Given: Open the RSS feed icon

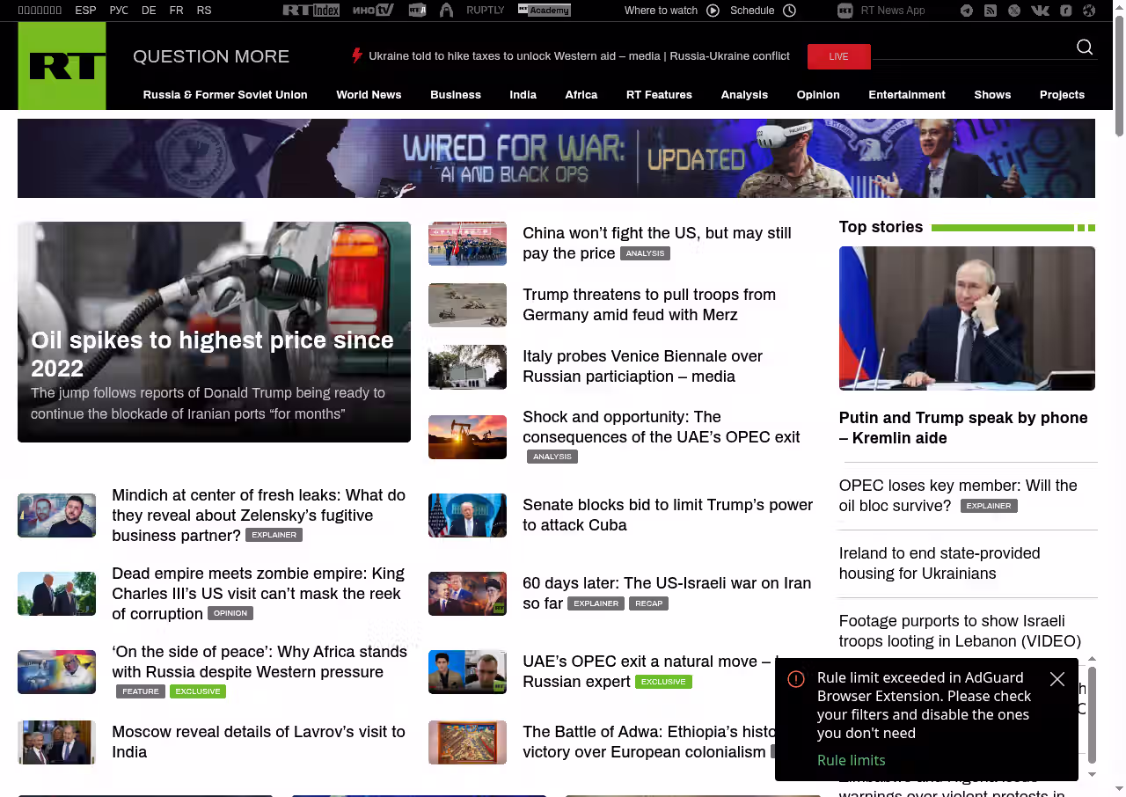Looking at the screenshot, I should [991, 11].
